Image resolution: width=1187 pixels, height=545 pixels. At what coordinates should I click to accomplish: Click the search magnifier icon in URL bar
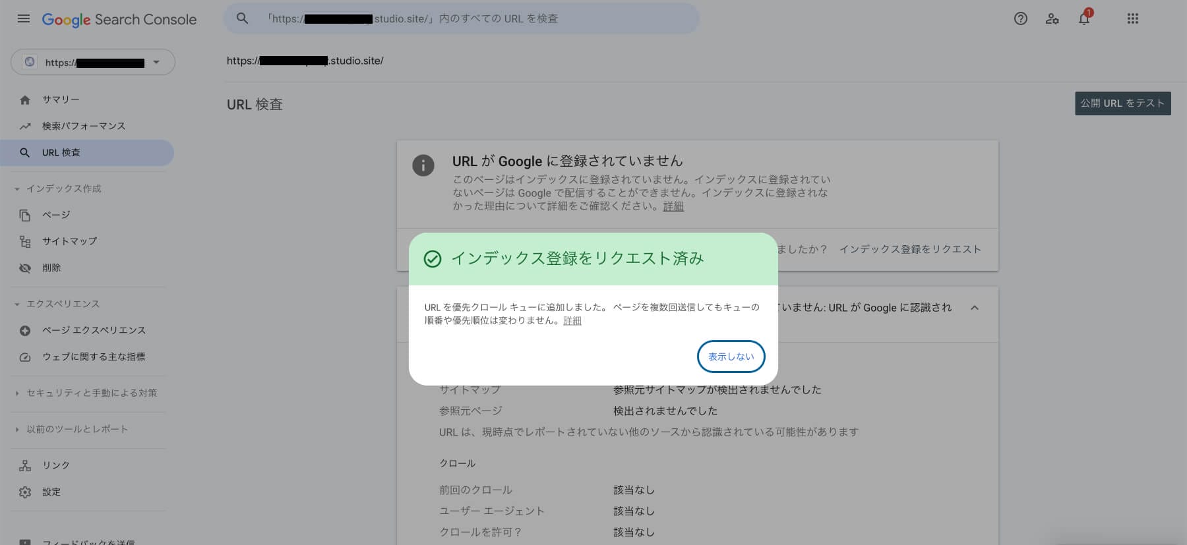[x=243, y=18]
